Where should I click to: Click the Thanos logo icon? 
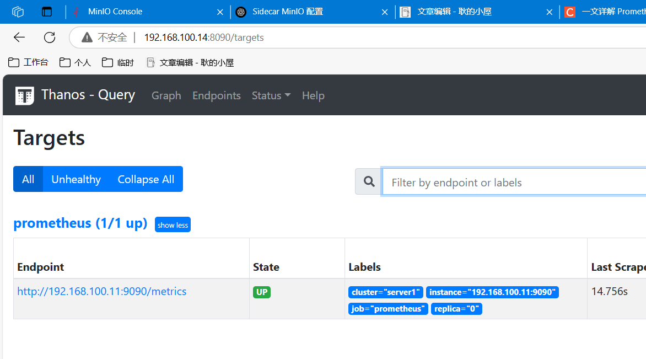(24, 95)
